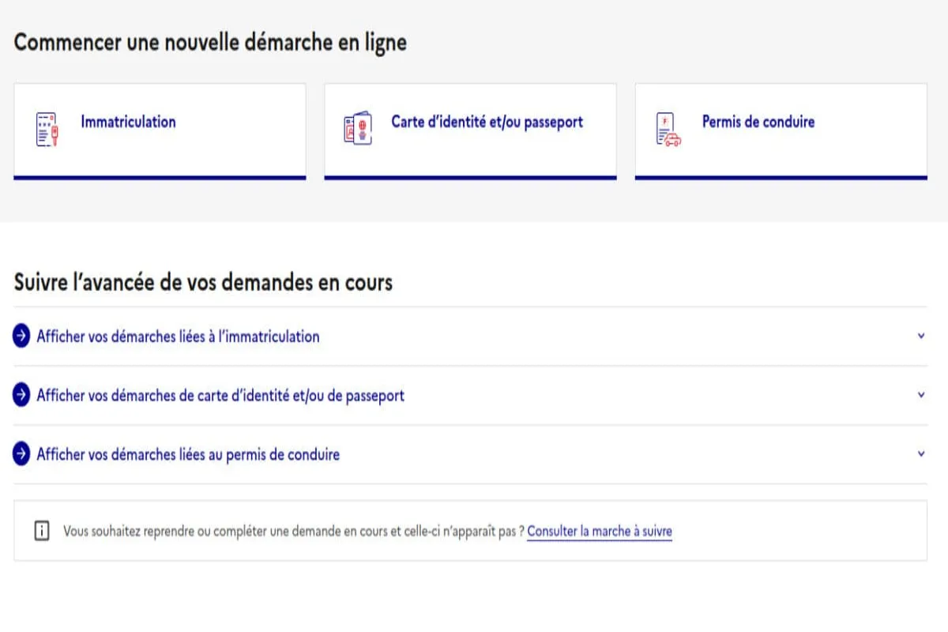Click the 'Suivre l'avancée de vos demandes' heading
This screenshot has width=948, height=632.
point(202,282)
